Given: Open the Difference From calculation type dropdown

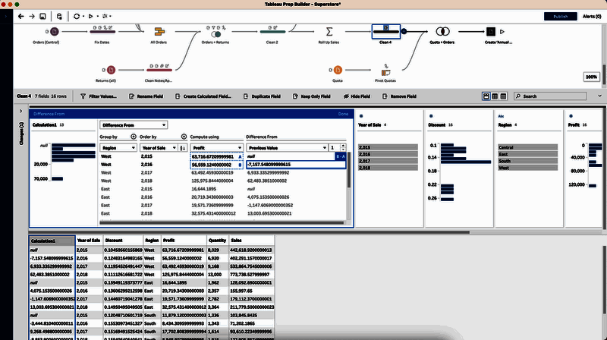Looking at the screenshot, I should click(x=133, y=124).
